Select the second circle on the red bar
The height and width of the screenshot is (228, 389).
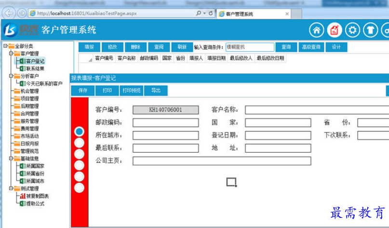point(80,142)
